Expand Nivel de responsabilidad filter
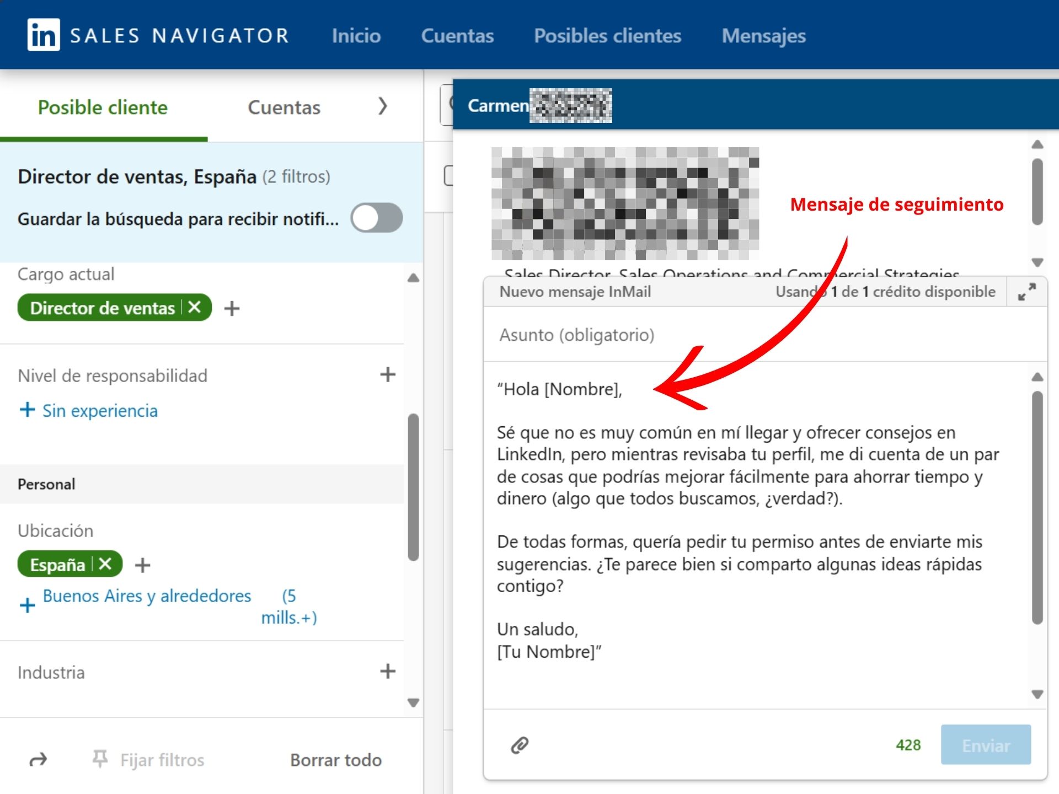1059x794 pixels. coord(388,375)
